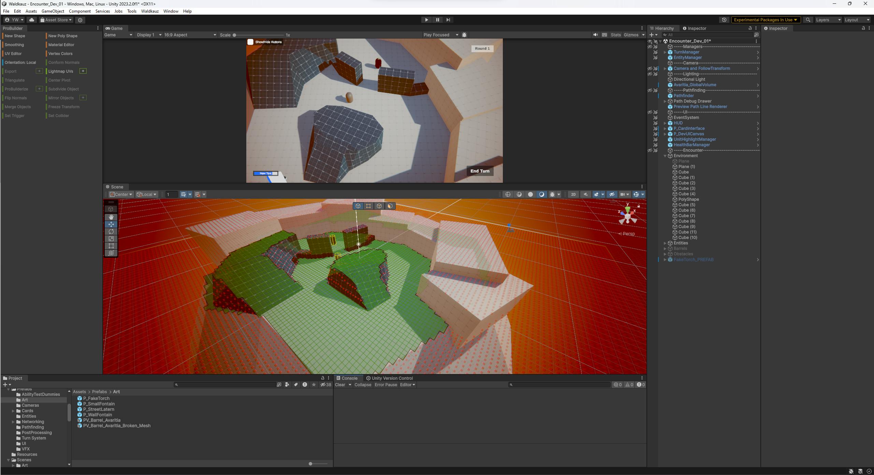Screen dimensions: 874x475
Task: Mute audio in the Game view
Action: point(596,35)
